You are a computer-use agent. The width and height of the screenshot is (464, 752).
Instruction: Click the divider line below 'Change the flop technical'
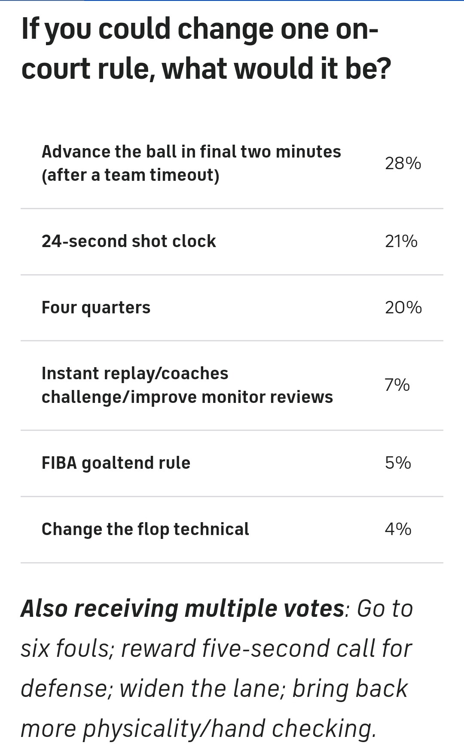pyautogui.click(x=232, y=563)
